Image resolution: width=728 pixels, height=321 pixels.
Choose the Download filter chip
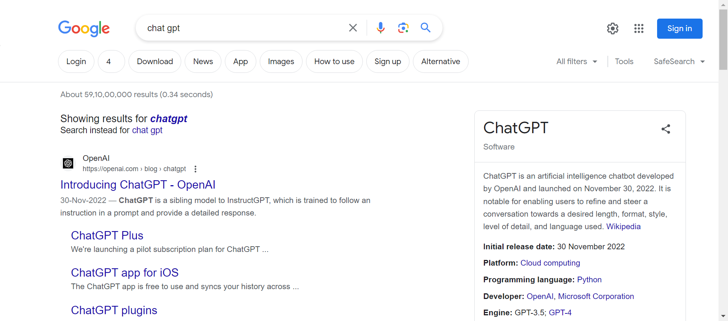155,61
